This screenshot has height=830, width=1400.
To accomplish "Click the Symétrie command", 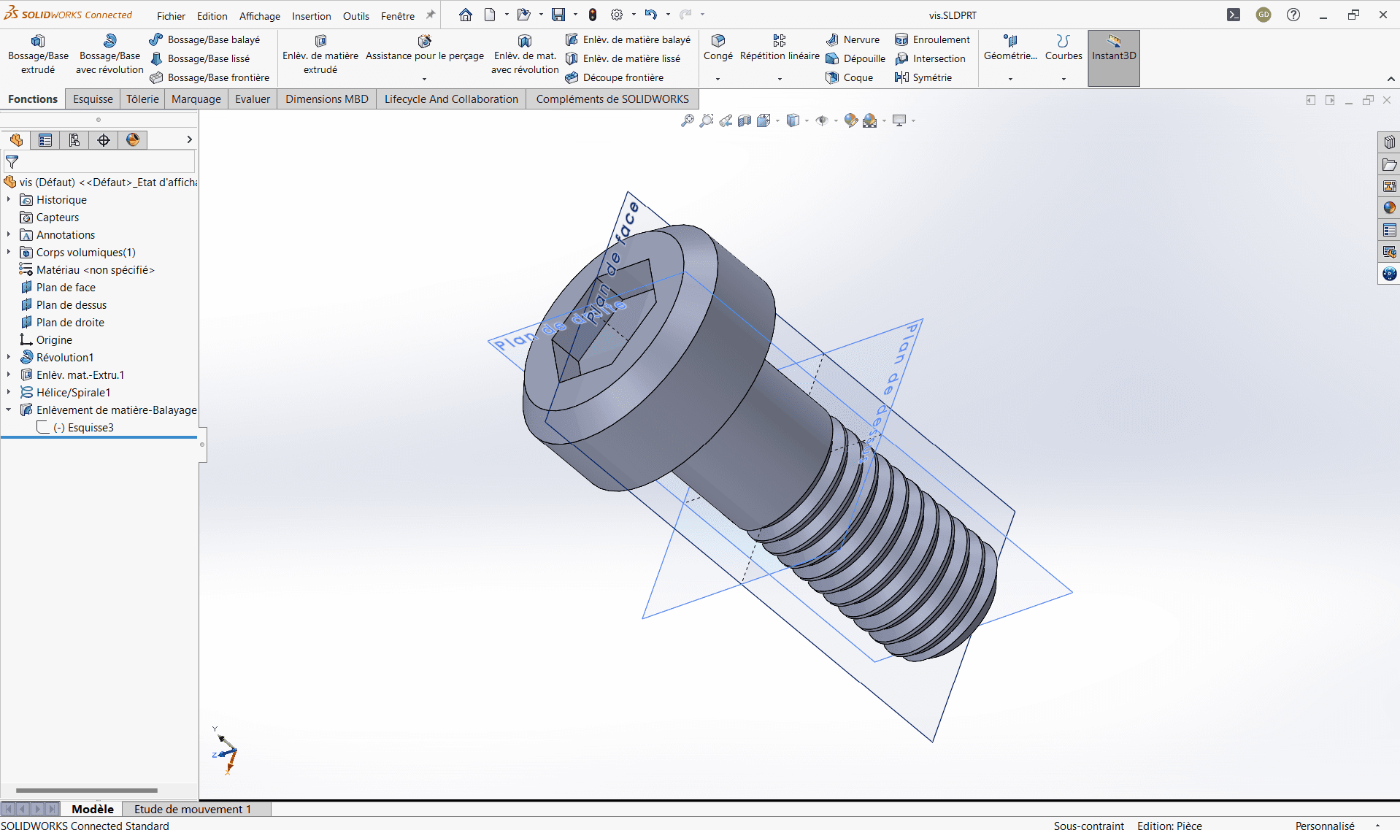I will click(923, 77).
